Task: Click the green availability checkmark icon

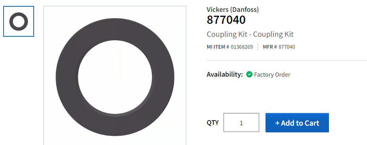Action: click(x=249, y=75)
